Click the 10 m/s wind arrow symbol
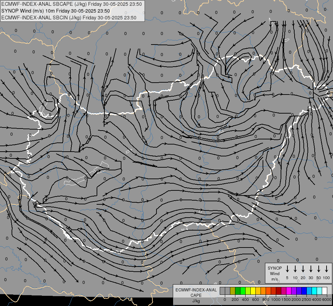333x306 pixels. point(295,269)
